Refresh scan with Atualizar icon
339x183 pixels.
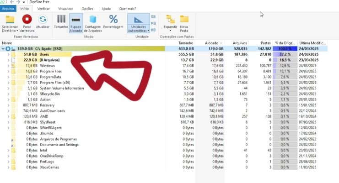coord(43,20)
